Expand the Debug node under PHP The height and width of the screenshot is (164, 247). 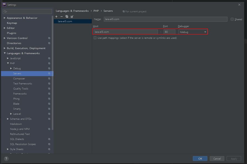pyautogui.click(x=11, y=69)
